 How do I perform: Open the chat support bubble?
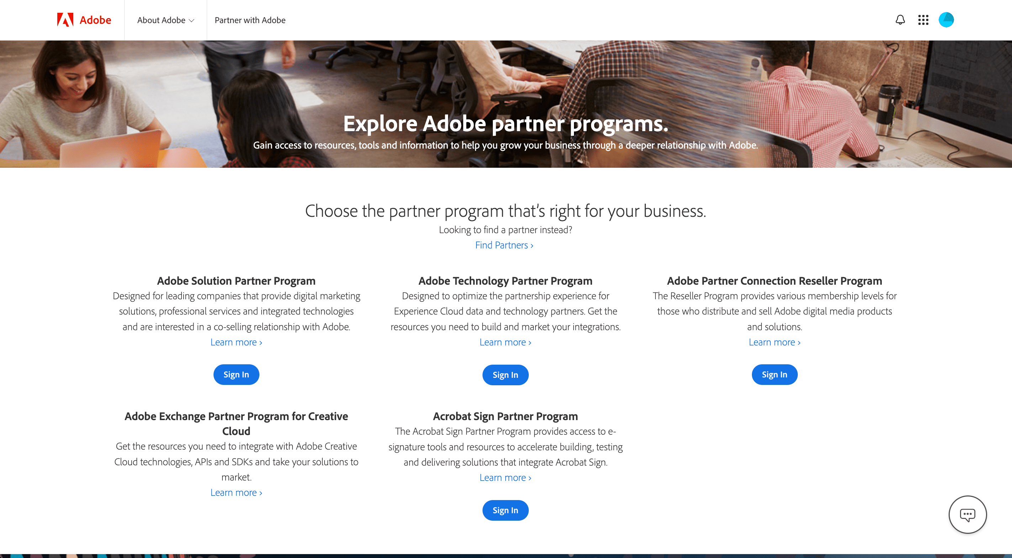click(x=967, y=514)
